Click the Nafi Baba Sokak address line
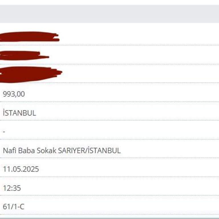This screenshot has height=219, width=219. (62, 151)
